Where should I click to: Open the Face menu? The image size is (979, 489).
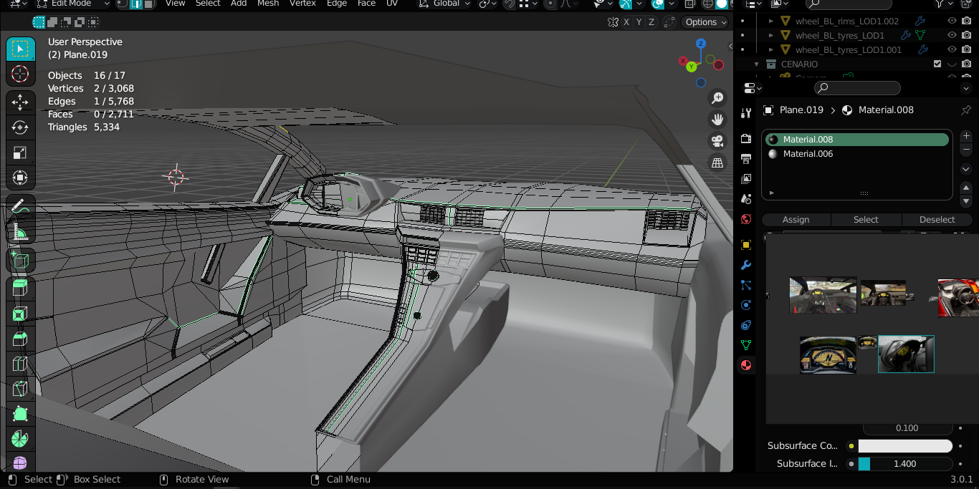pyautogui.click(x=366, y=4)
